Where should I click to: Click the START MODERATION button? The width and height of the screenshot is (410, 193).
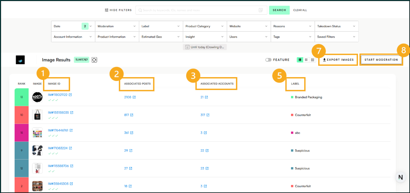381,60
